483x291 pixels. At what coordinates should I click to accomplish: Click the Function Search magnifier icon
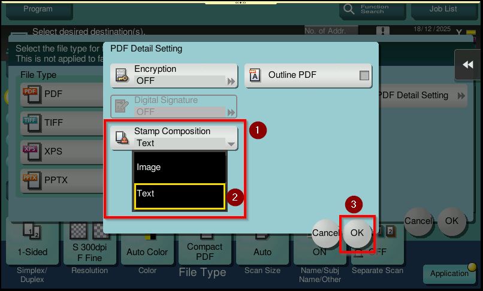(x=348, y=10)
